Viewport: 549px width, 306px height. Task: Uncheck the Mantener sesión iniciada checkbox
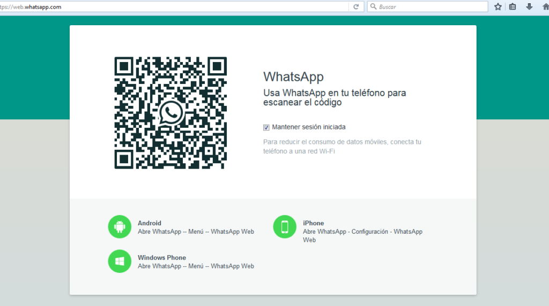[266, 127]
